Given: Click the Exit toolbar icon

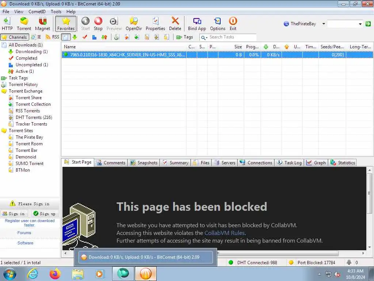Looking at the screenshot, I should tap(233, 24).
